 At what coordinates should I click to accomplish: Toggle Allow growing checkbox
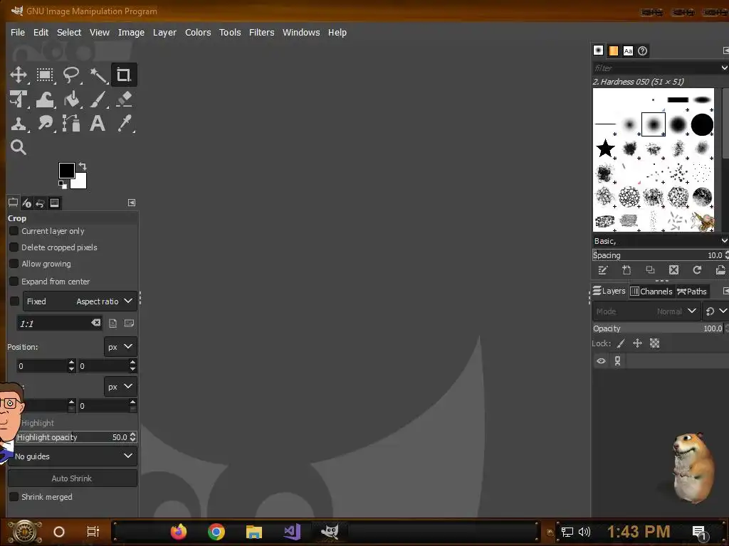point(14,264)
